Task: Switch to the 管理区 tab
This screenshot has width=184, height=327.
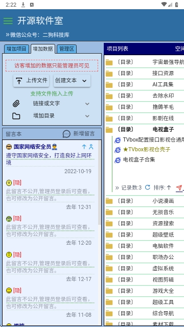Action: 66,49
